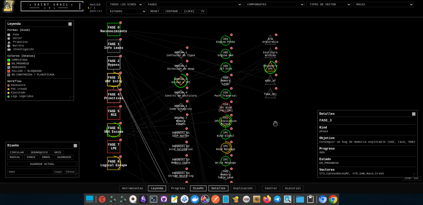Click the RESET button

155,11
